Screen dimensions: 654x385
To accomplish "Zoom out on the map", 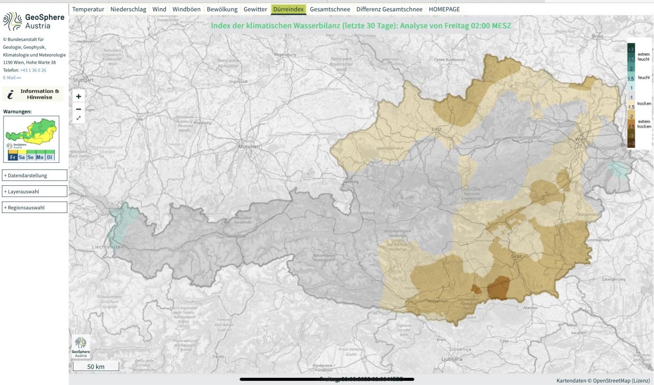I will click(79, 109).
